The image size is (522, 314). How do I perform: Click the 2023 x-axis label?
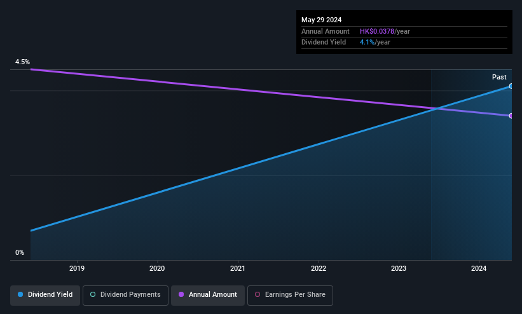[x=399, y=268]
